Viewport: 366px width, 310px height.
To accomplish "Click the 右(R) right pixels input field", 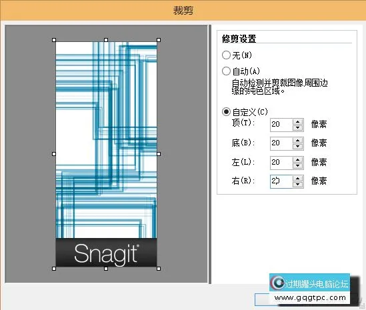I will 281,181.
